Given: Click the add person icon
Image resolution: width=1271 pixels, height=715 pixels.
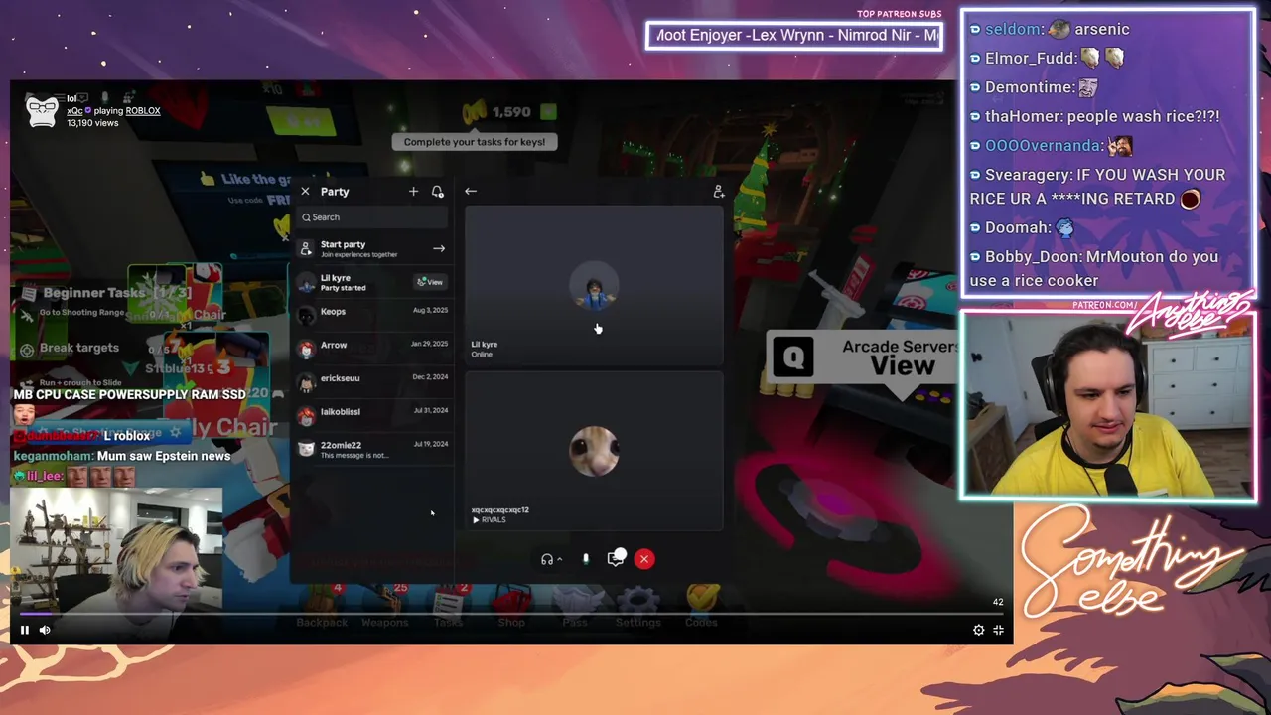Looking at the screenshot, I should pyautogui.click(x=719, y=192).
